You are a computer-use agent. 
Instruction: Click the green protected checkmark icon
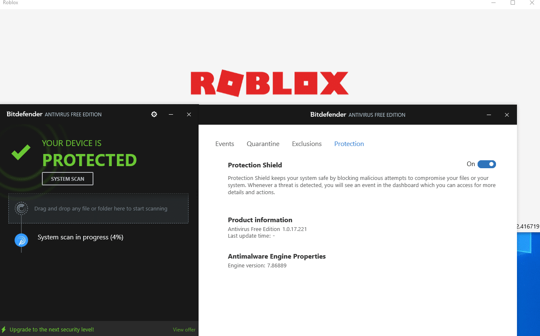21,152
